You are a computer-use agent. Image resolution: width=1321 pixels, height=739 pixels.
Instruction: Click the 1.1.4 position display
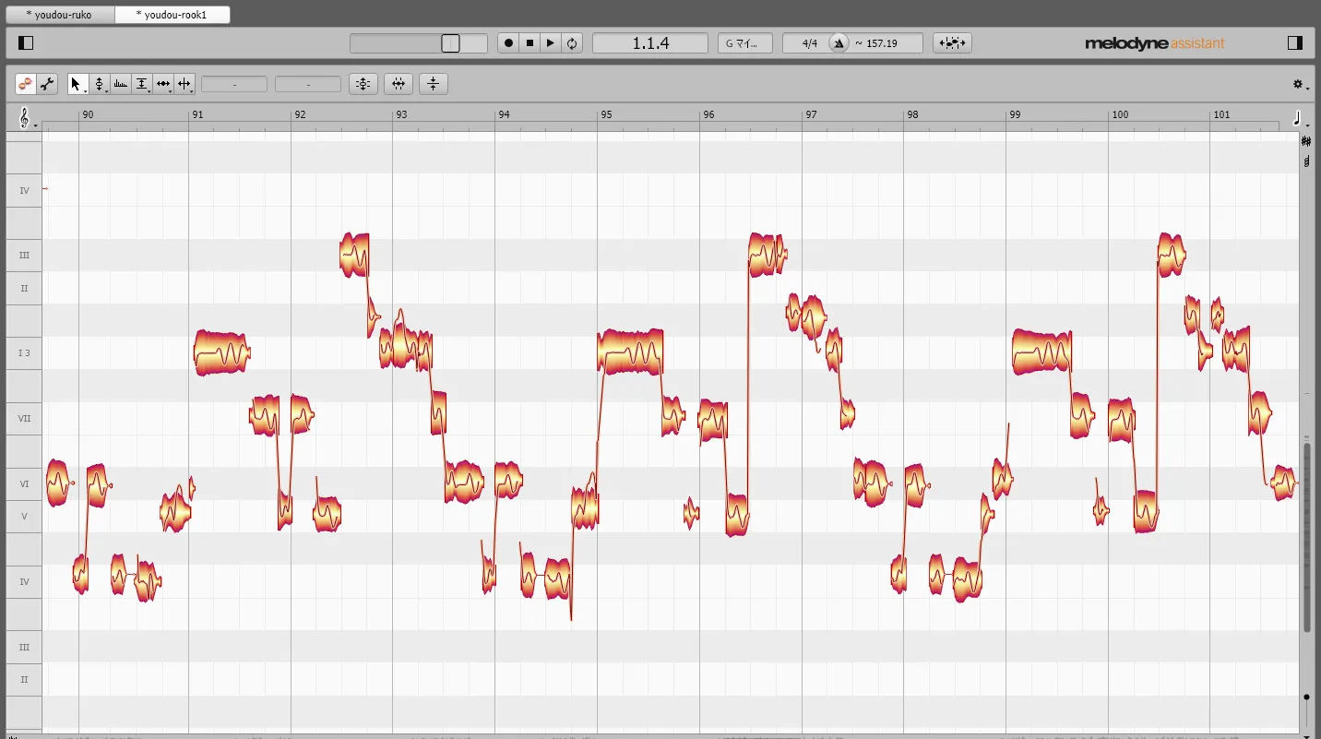[650, 43]
